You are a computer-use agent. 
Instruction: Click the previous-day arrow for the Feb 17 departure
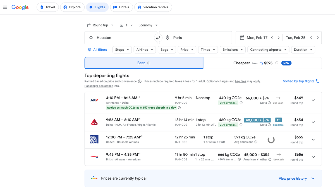(x=272, y=37)
